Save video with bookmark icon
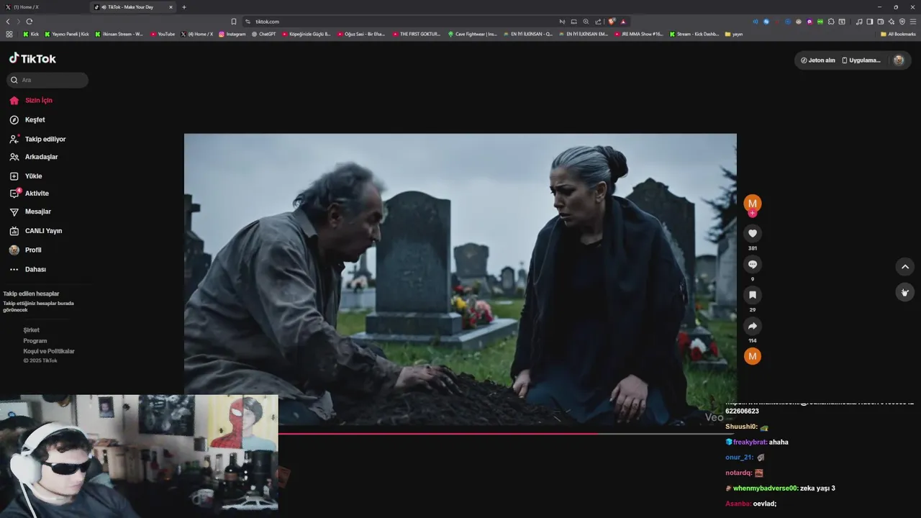The height and width of the screenshot is (518, 921). [752, 295]
